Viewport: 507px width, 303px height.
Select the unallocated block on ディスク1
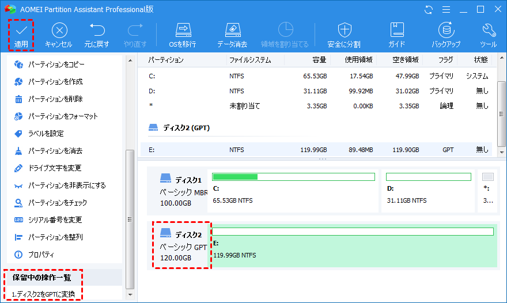pos(487,191)
